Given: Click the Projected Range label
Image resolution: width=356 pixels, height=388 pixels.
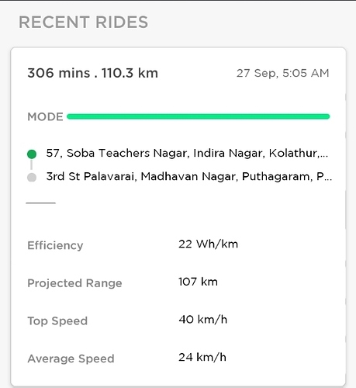Looking at the screenshot, I should click(74, 283).
